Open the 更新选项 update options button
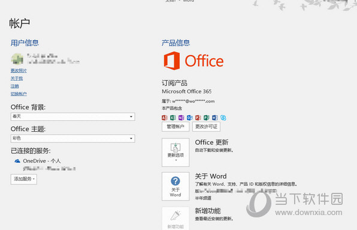Screen dimensions: 357x230 click(176, 152)
